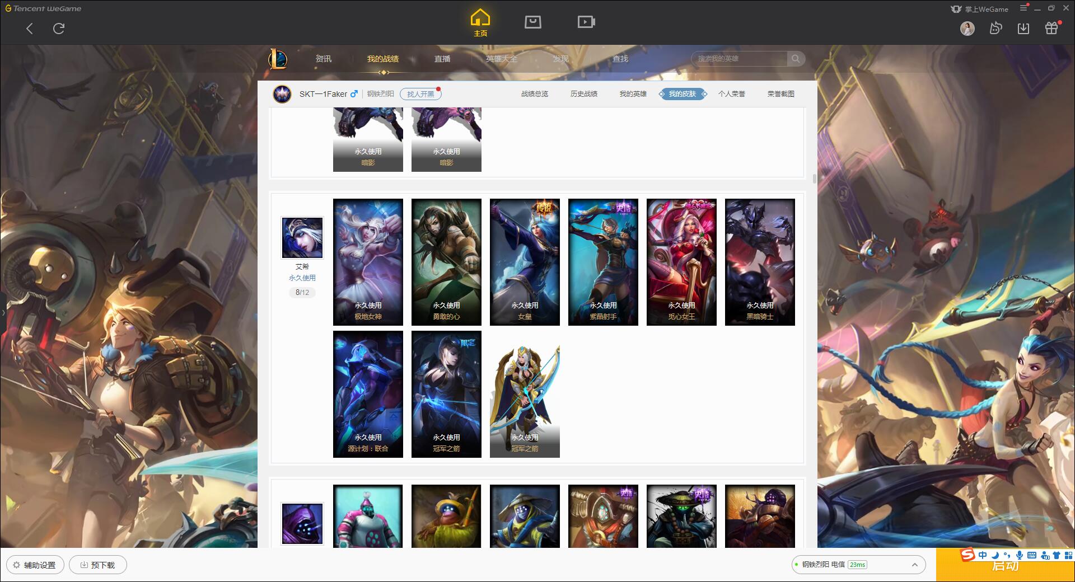Open the 女皇 Ashe skin card
1075x582 pixels.
click(525, 262)
